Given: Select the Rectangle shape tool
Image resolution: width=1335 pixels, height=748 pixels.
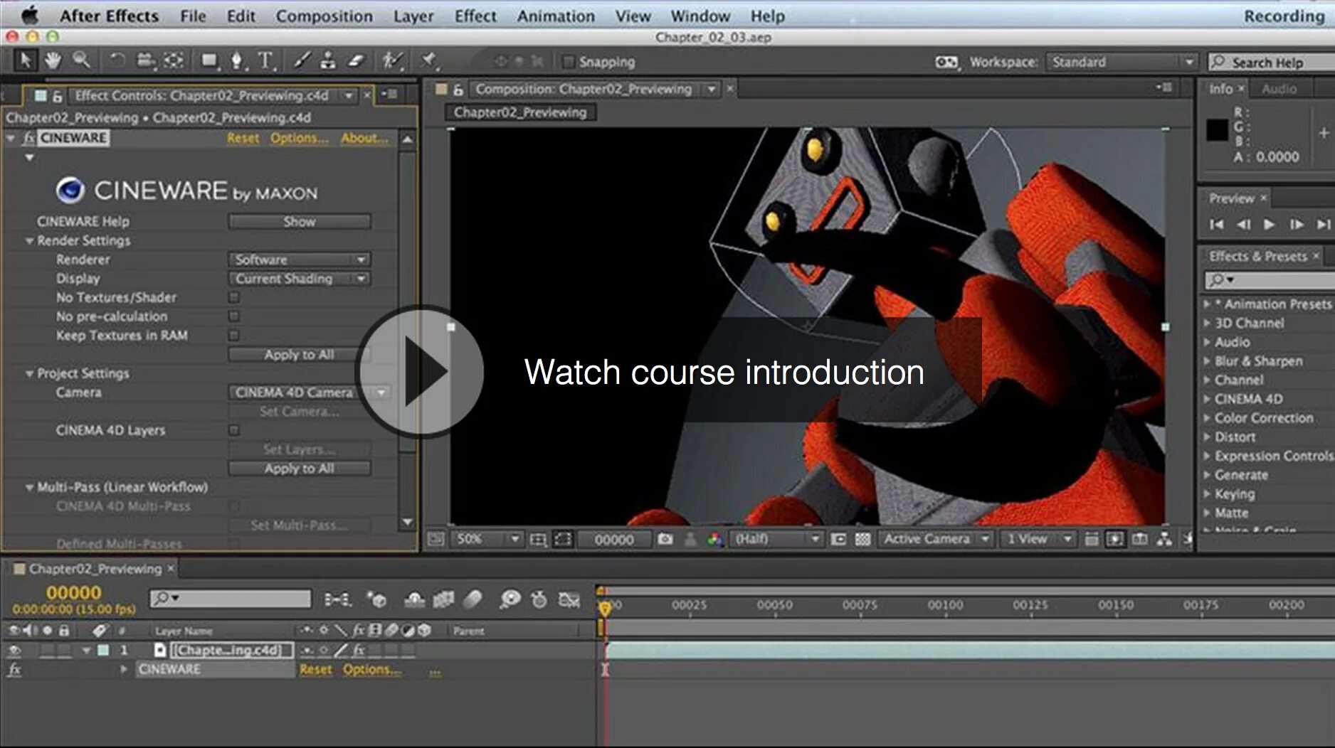Looking at the screenshot, I should [209, 60].
